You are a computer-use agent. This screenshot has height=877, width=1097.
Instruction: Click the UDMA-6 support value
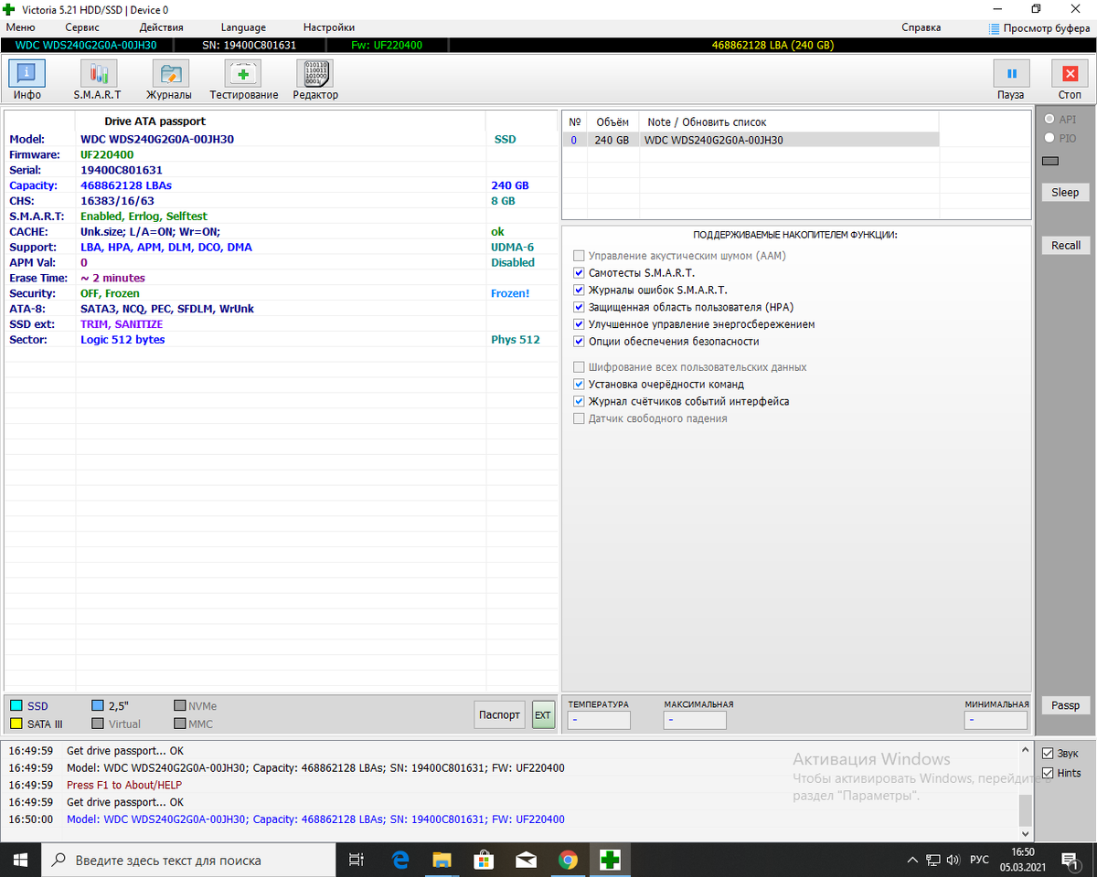(x=513, y=247)
